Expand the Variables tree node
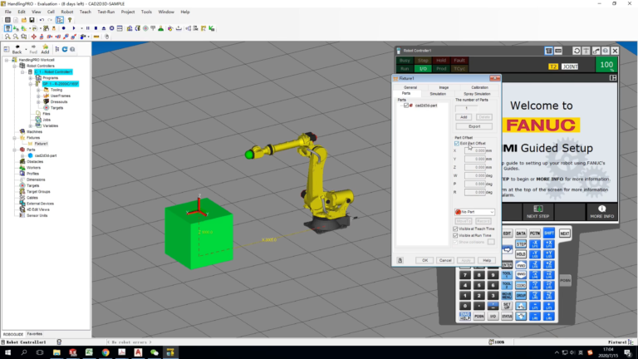The height and width of the screenshot is (359, 638). coord(31,125)
